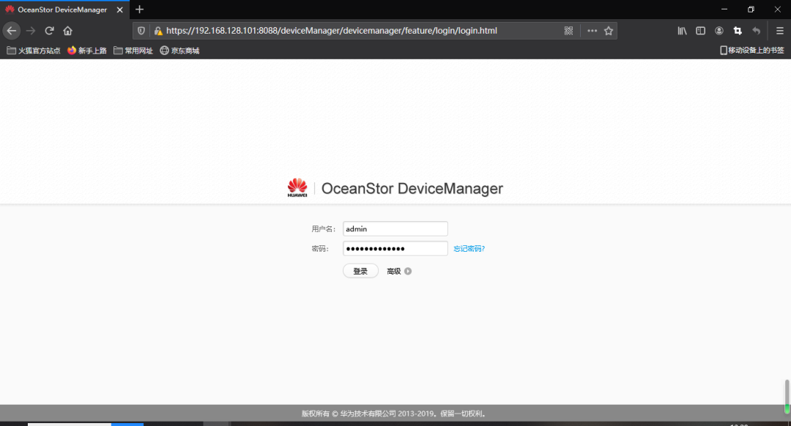Go back using the browser back arrow
Screen dimensions: 791x426
coord(12,31)
